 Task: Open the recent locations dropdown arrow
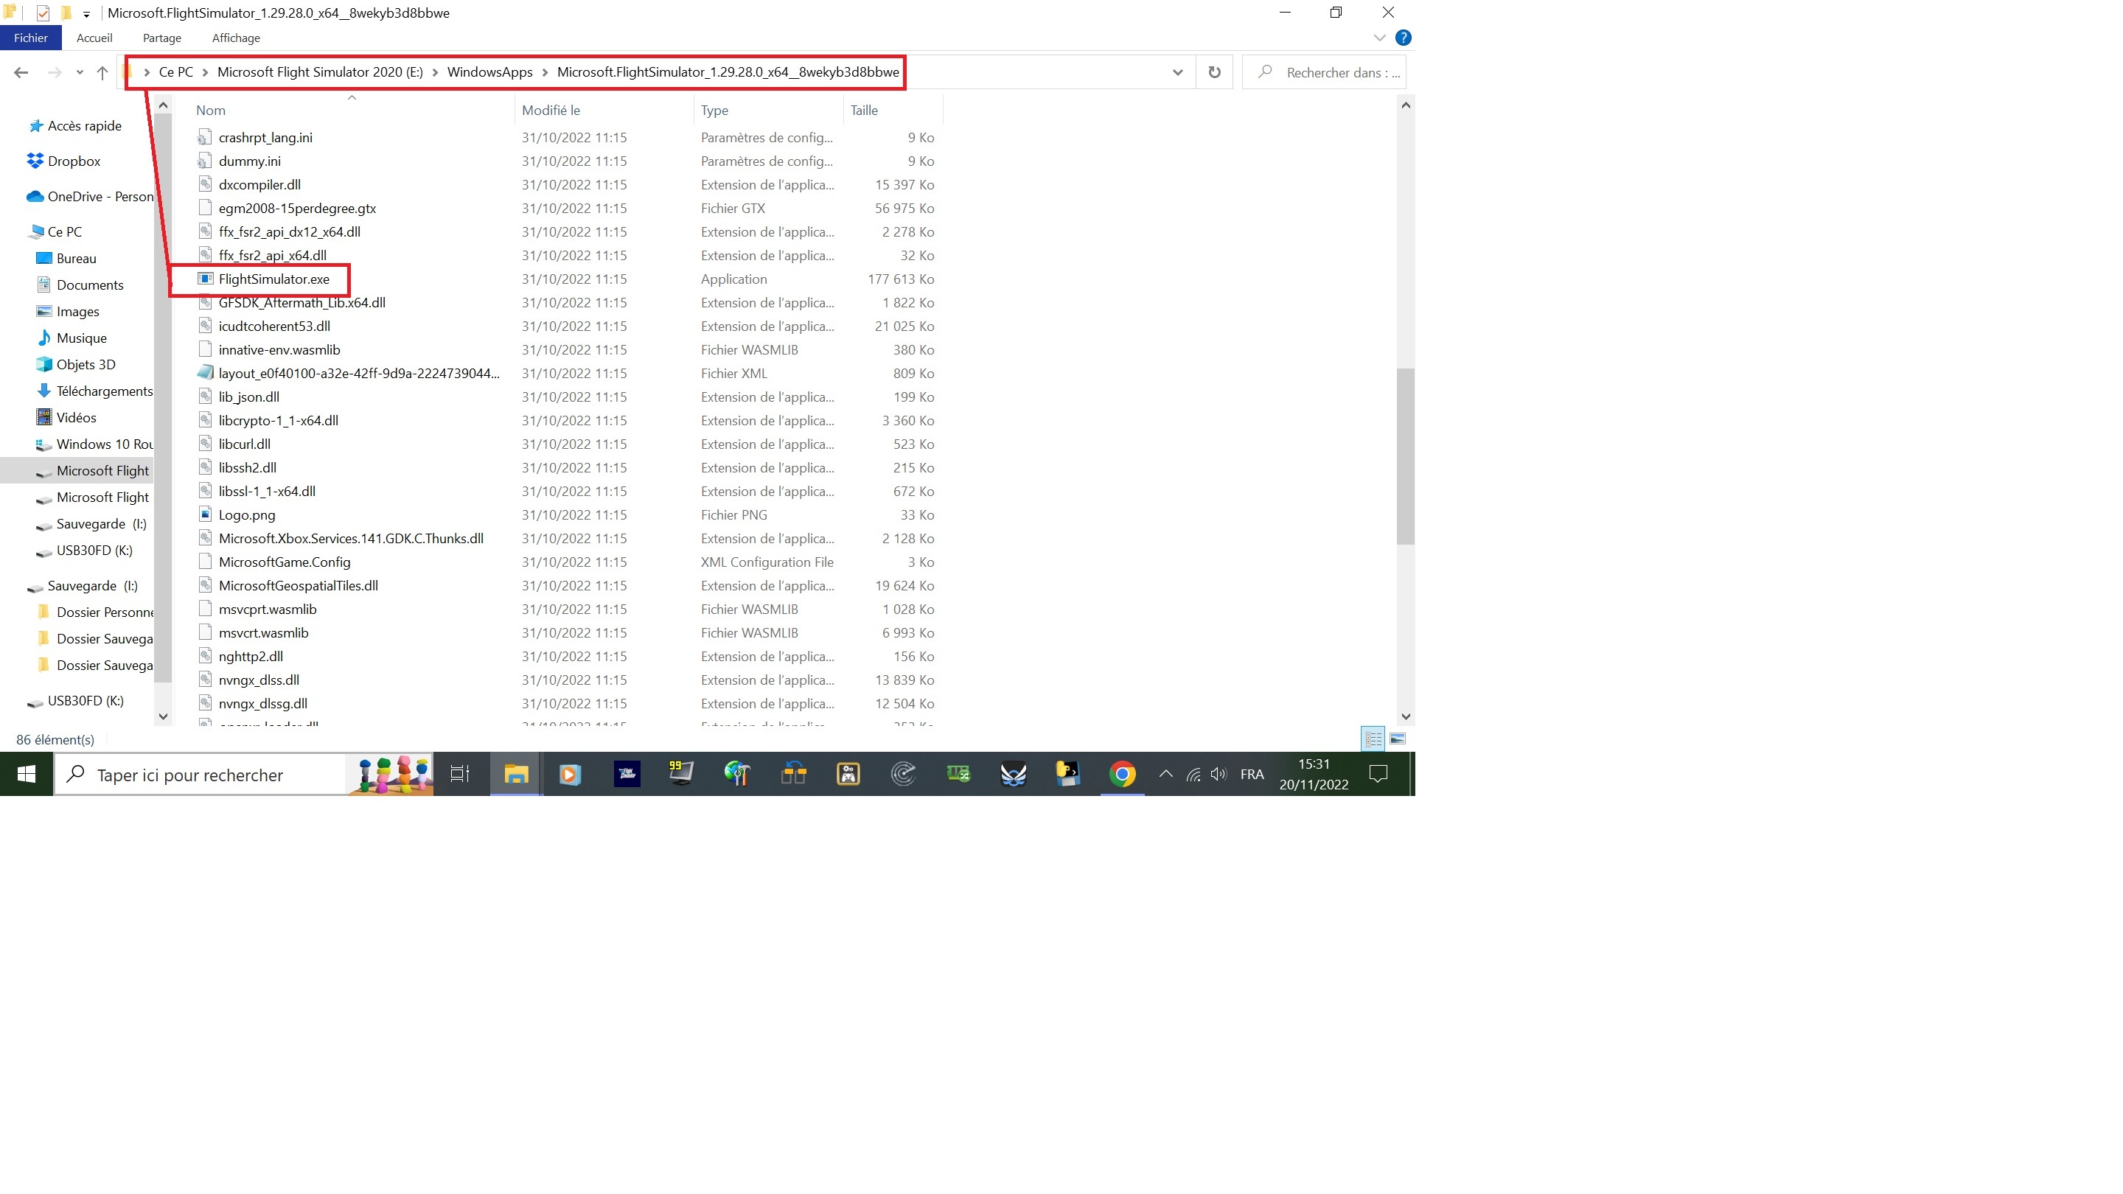pyautogui.click(x=79, y=72)
